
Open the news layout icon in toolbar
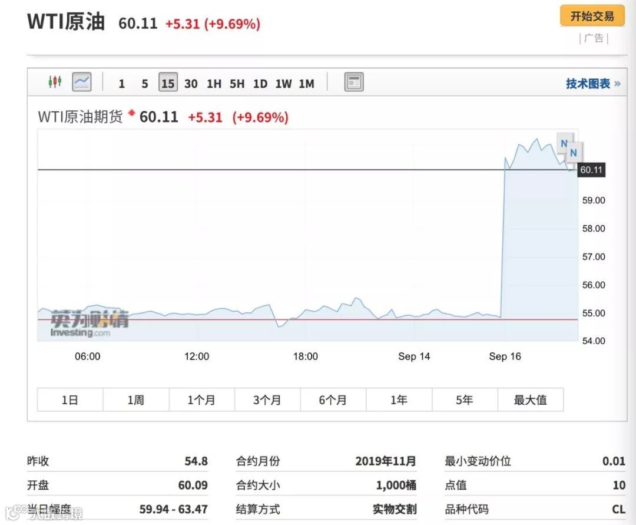[x=354, y=82]
